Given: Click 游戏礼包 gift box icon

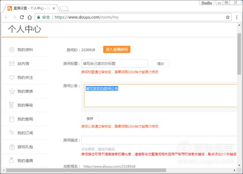Looking at the screenshot, I should coord(12,147).
